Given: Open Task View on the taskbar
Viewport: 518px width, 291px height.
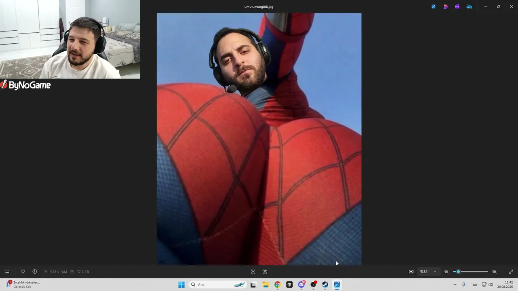Looking at the screenshot, I should pyautogui.click(x=253, y=285).
